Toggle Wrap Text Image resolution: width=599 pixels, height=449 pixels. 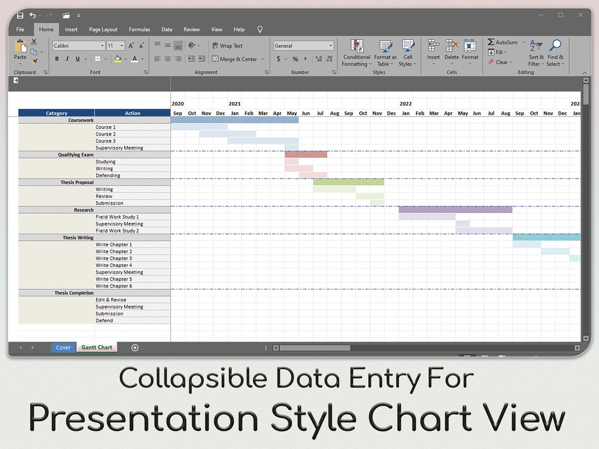[228, 46]
